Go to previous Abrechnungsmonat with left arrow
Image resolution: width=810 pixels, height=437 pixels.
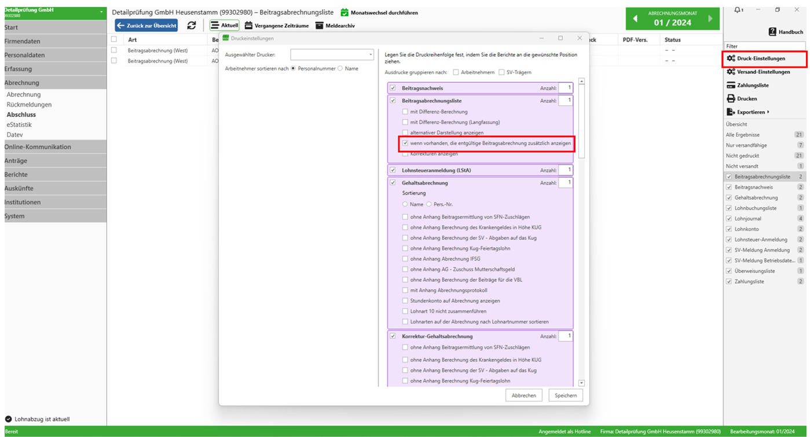pyautogui.click(x=635, y=19)
